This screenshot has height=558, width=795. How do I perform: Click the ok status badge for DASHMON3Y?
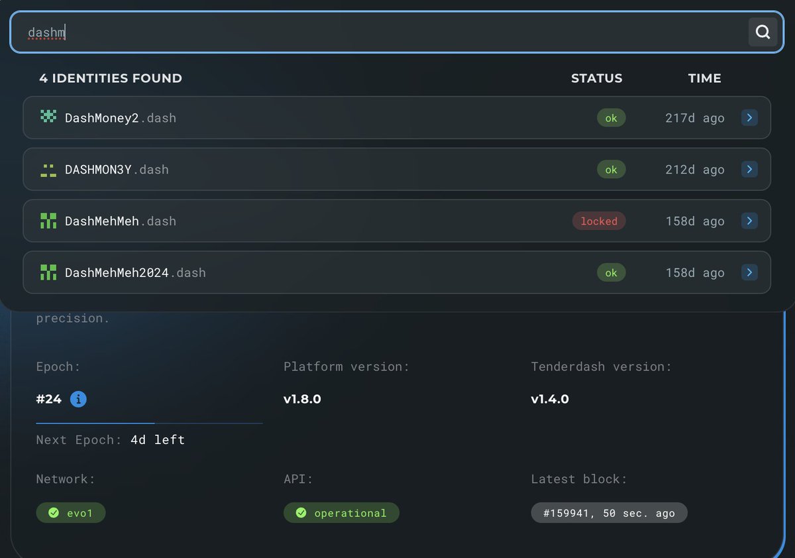[x=611, y=170]
